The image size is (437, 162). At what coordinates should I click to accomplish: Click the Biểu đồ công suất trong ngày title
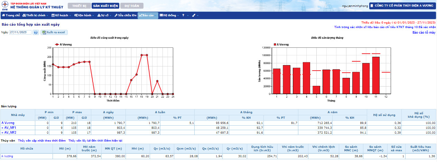[110, 37]
